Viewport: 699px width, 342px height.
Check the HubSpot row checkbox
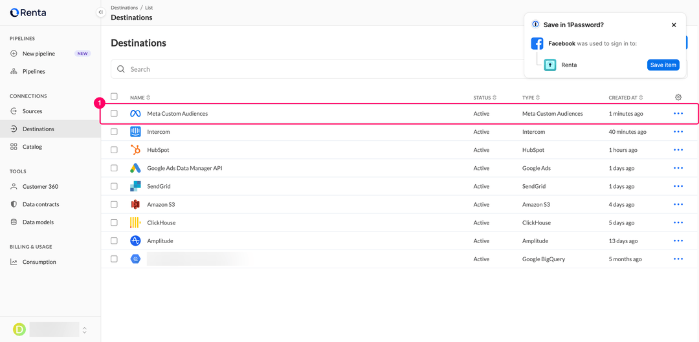[114, 150]
